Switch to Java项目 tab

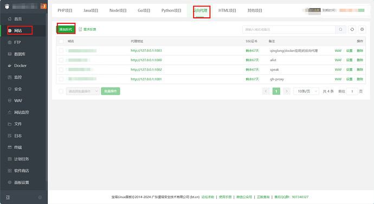tap(91, 10)
